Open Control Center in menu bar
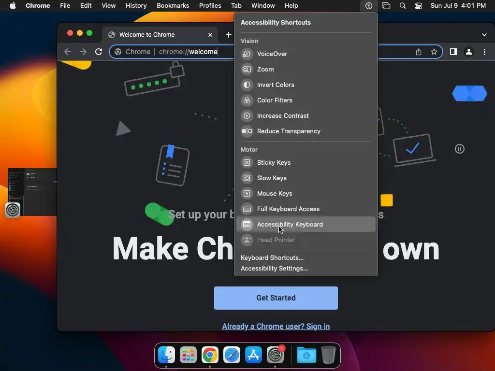 click(419, 6)
